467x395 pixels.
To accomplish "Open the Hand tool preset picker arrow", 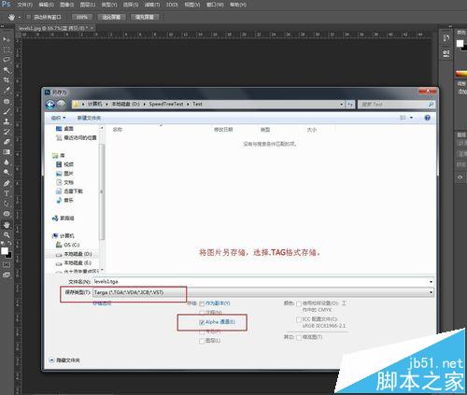I will click(20, 17).
